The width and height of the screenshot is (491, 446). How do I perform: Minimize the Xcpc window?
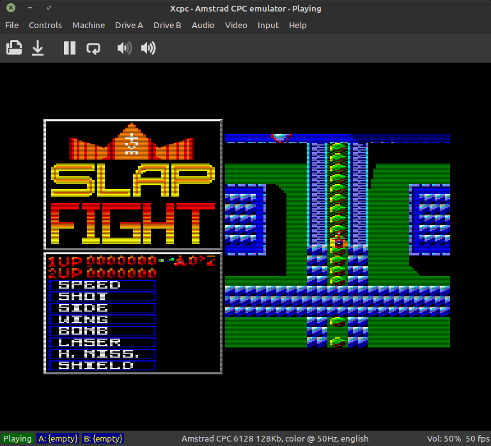30,8
